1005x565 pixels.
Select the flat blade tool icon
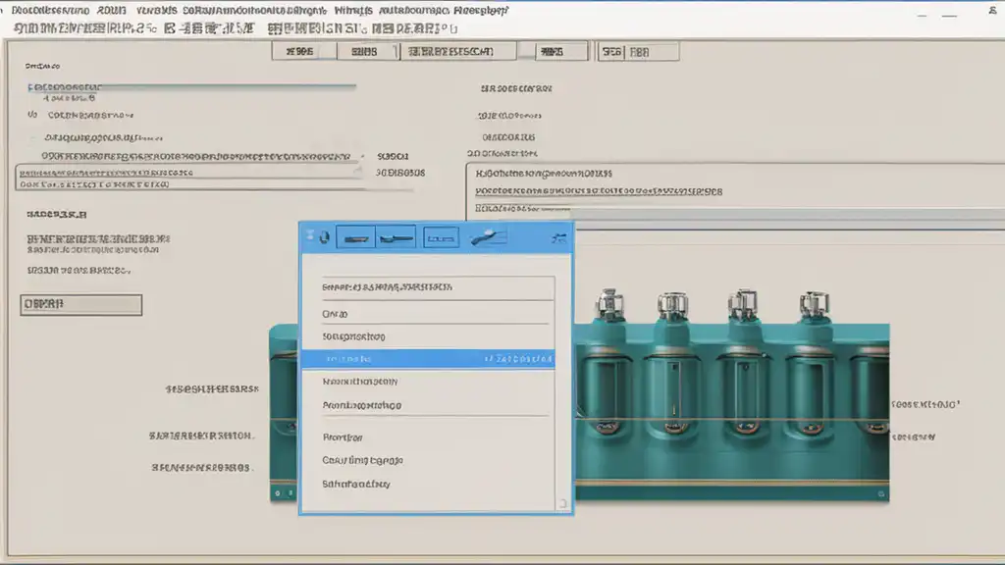(355, 237)
